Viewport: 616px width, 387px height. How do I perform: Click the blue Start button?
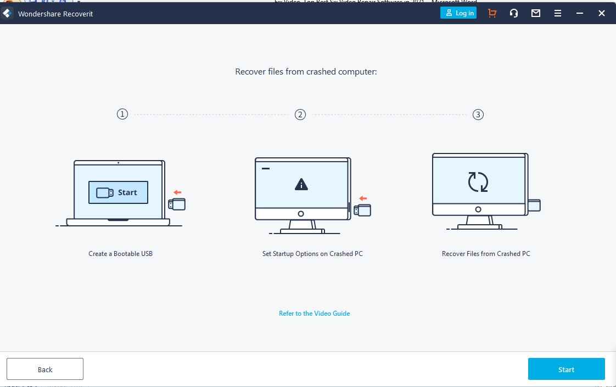pos(566,369)
